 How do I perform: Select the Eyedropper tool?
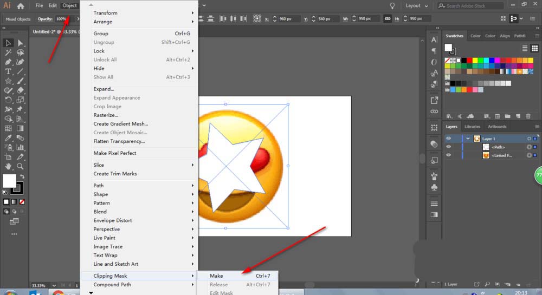[8, 138]
